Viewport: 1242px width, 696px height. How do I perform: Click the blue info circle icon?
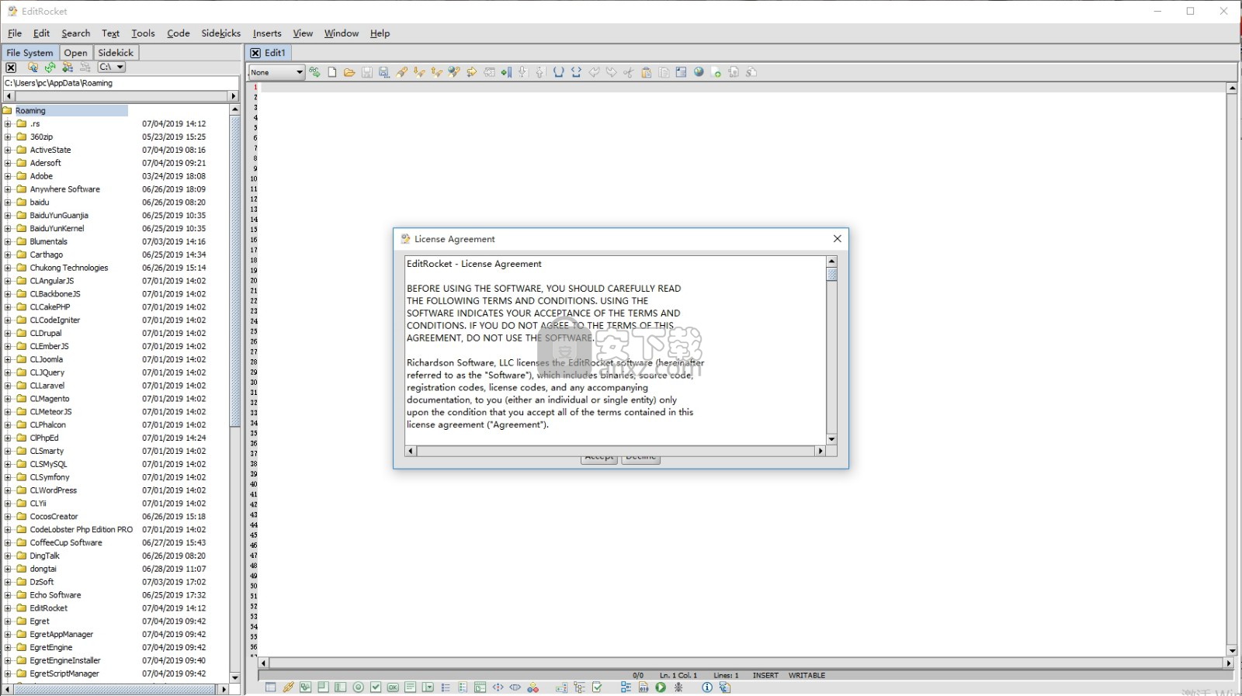(707, 687)
